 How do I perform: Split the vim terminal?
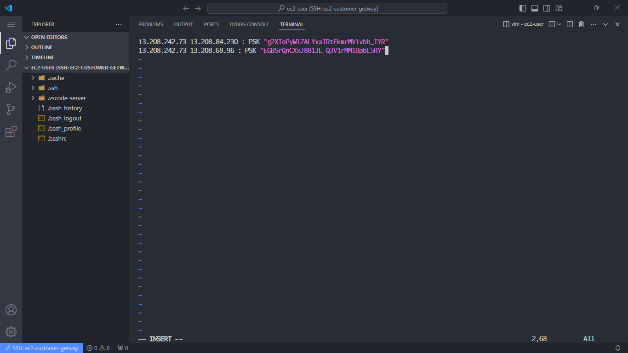pyautogui.click(x=570, y=24)
